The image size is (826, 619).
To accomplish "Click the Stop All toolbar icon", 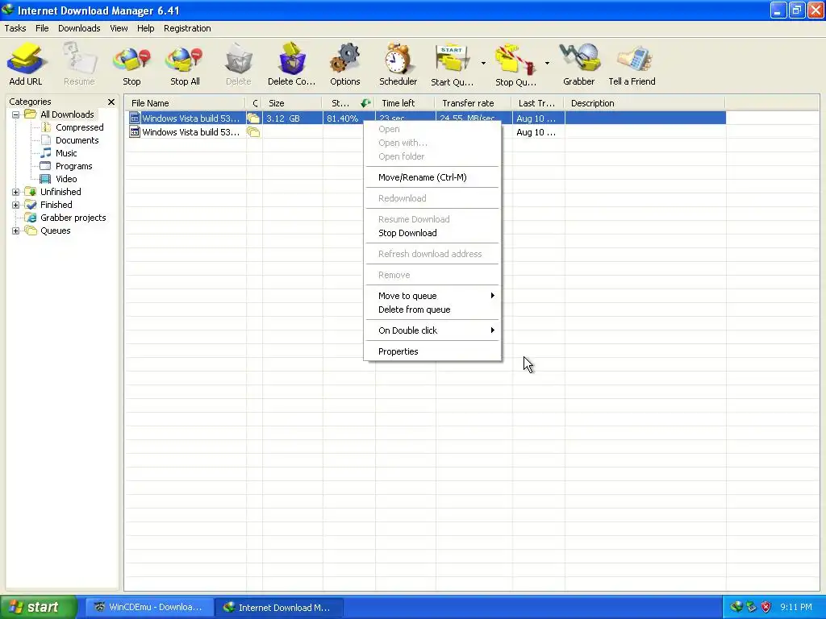I will click(x=185, y=64).
